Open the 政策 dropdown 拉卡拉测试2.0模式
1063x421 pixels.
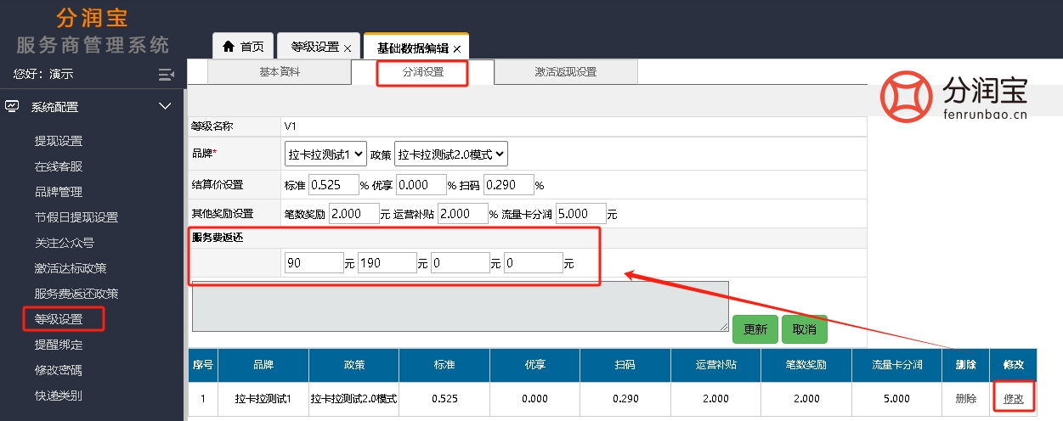click(x=451, y=154)
